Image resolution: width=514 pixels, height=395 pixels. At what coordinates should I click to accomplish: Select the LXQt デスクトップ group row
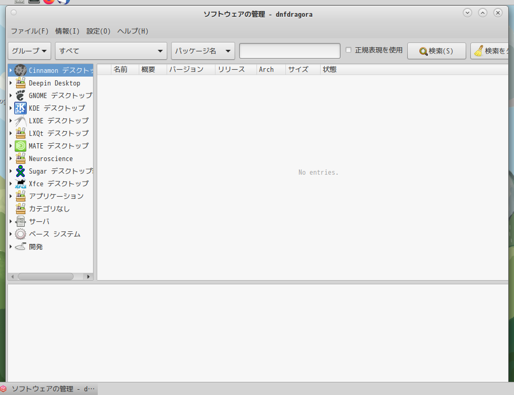tap(51, 133)
